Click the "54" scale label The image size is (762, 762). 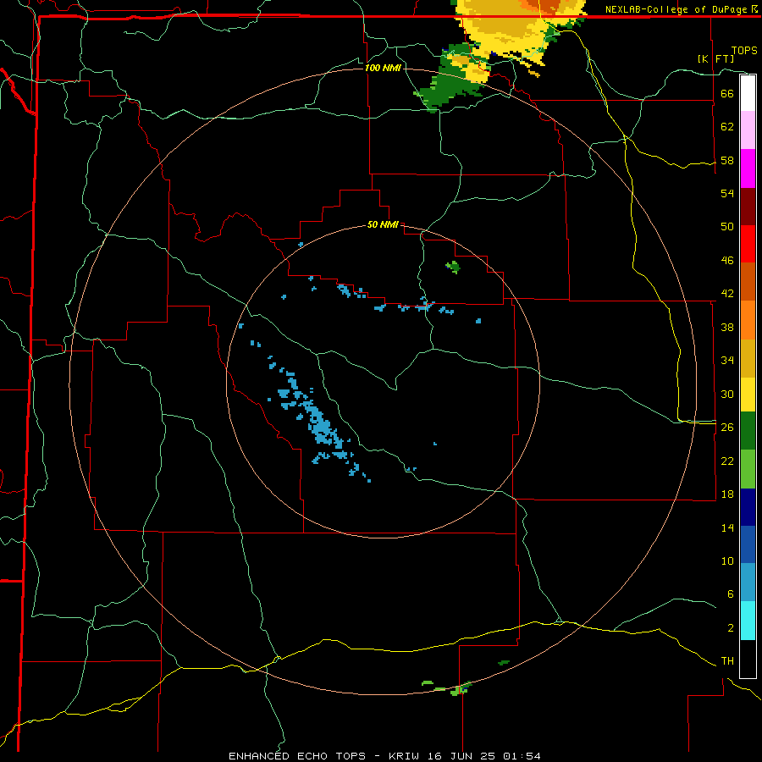click(727, 193)
